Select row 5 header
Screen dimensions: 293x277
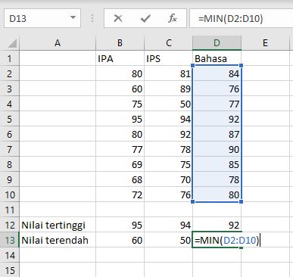pos(10,119)
